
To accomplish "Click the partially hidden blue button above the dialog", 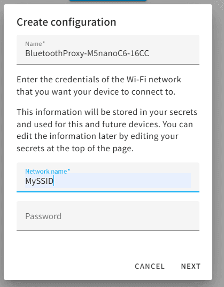I will (x=108, y=1).
